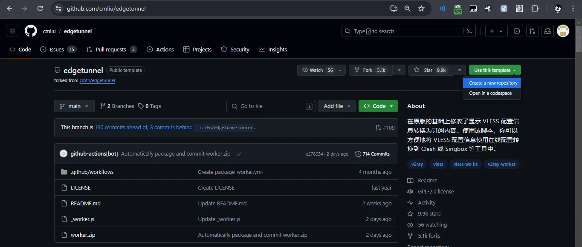Switch to the Actions tab
The image size is (582, 247).
(x=160, y=49)
